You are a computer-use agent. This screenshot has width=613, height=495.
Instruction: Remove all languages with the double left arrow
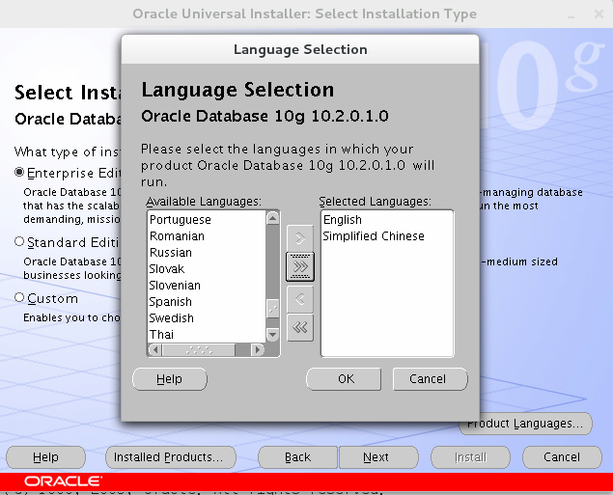click(300, 327)
